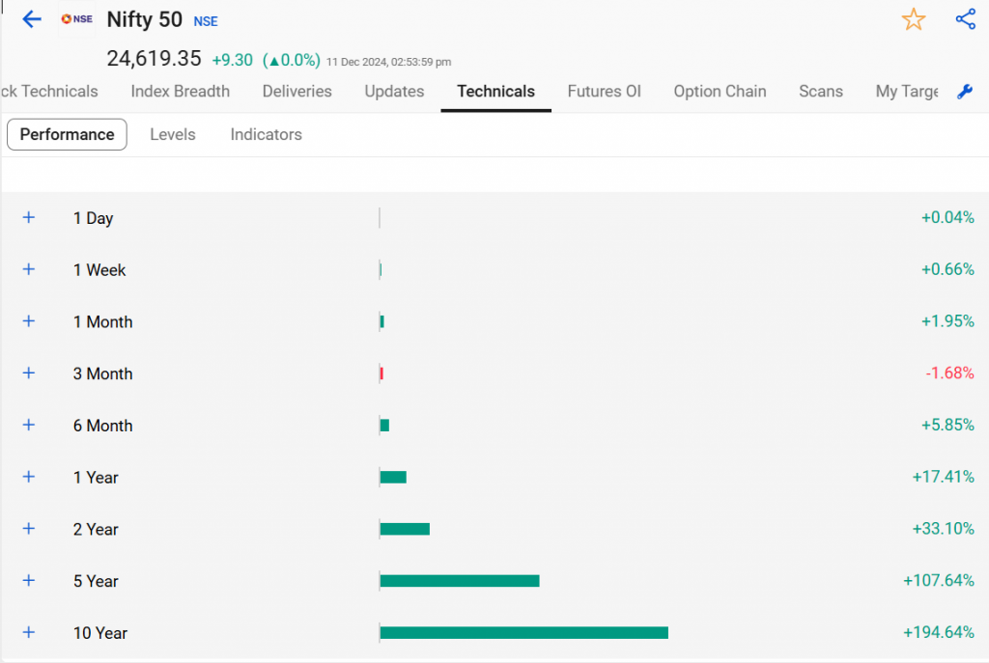This screenshot has width=989, height=663.
Task: Switch to the Futures OI tab
Action: pyautogui.click(x=605, y=92)
